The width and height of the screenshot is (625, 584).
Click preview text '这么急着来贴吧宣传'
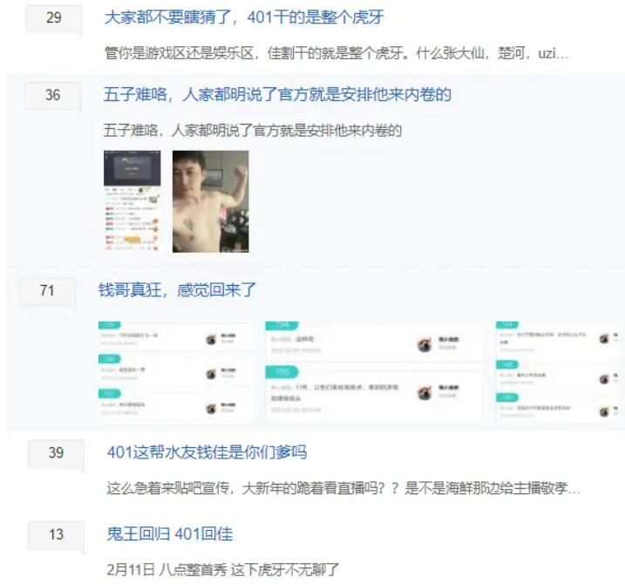click(x=168, y=488)
